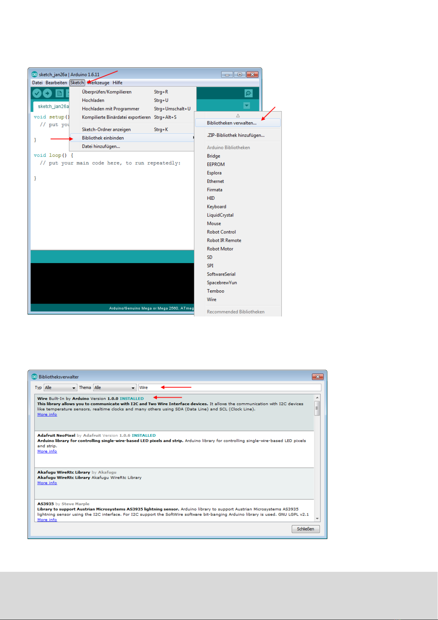438x620 pixels.
Task: Select the Wire library from list
Action: click(212, 300)
